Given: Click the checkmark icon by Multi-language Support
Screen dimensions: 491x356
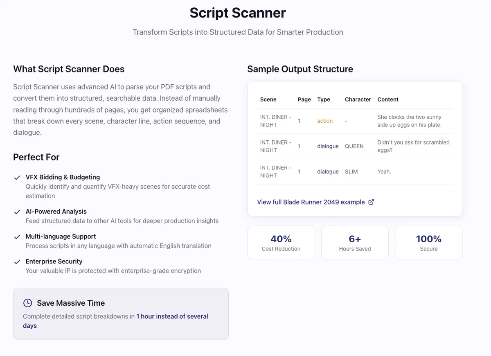Looking at the screenshot, I should [x=17, y=237].
